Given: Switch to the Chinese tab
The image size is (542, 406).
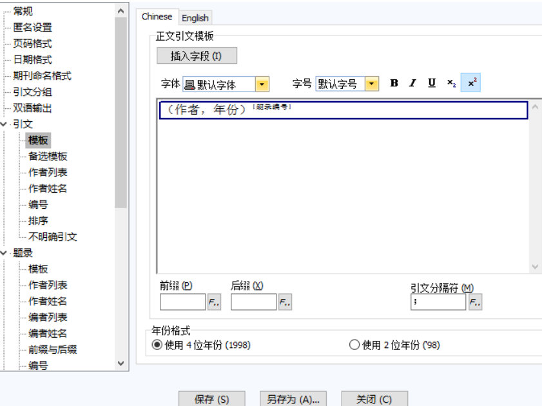Looking at the screenshot, I should click(157, 17).
